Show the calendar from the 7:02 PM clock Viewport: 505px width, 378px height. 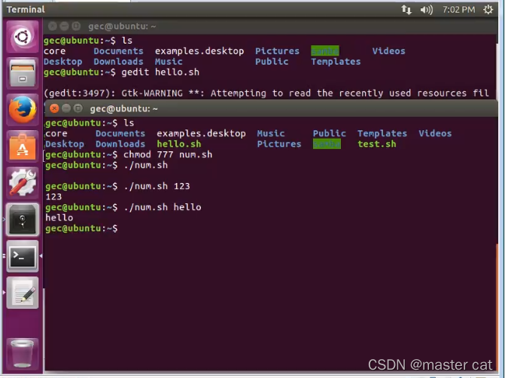click(x=458, y=10)
